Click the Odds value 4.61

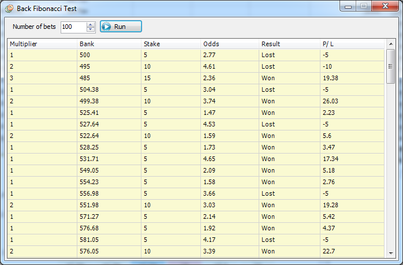click(x=209, y=66)
